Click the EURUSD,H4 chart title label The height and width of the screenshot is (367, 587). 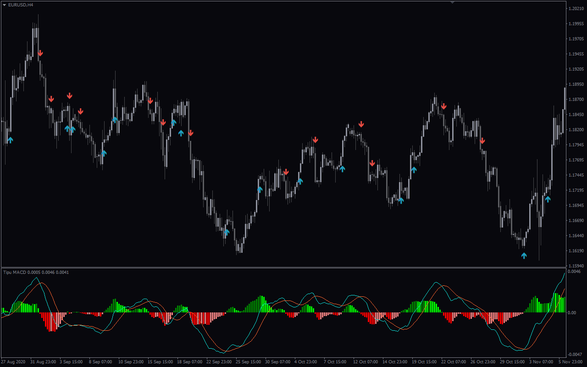[x=21, y=5]
